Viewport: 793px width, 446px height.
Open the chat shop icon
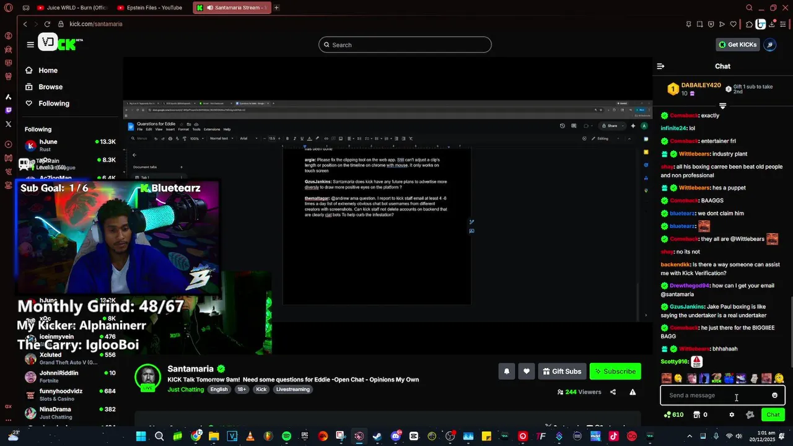pyautogui.click(x=696, y=415)
